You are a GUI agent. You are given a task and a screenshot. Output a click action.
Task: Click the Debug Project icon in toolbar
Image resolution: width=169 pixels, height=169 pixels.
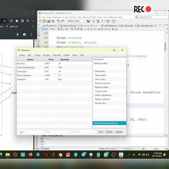tap(108, 21)
